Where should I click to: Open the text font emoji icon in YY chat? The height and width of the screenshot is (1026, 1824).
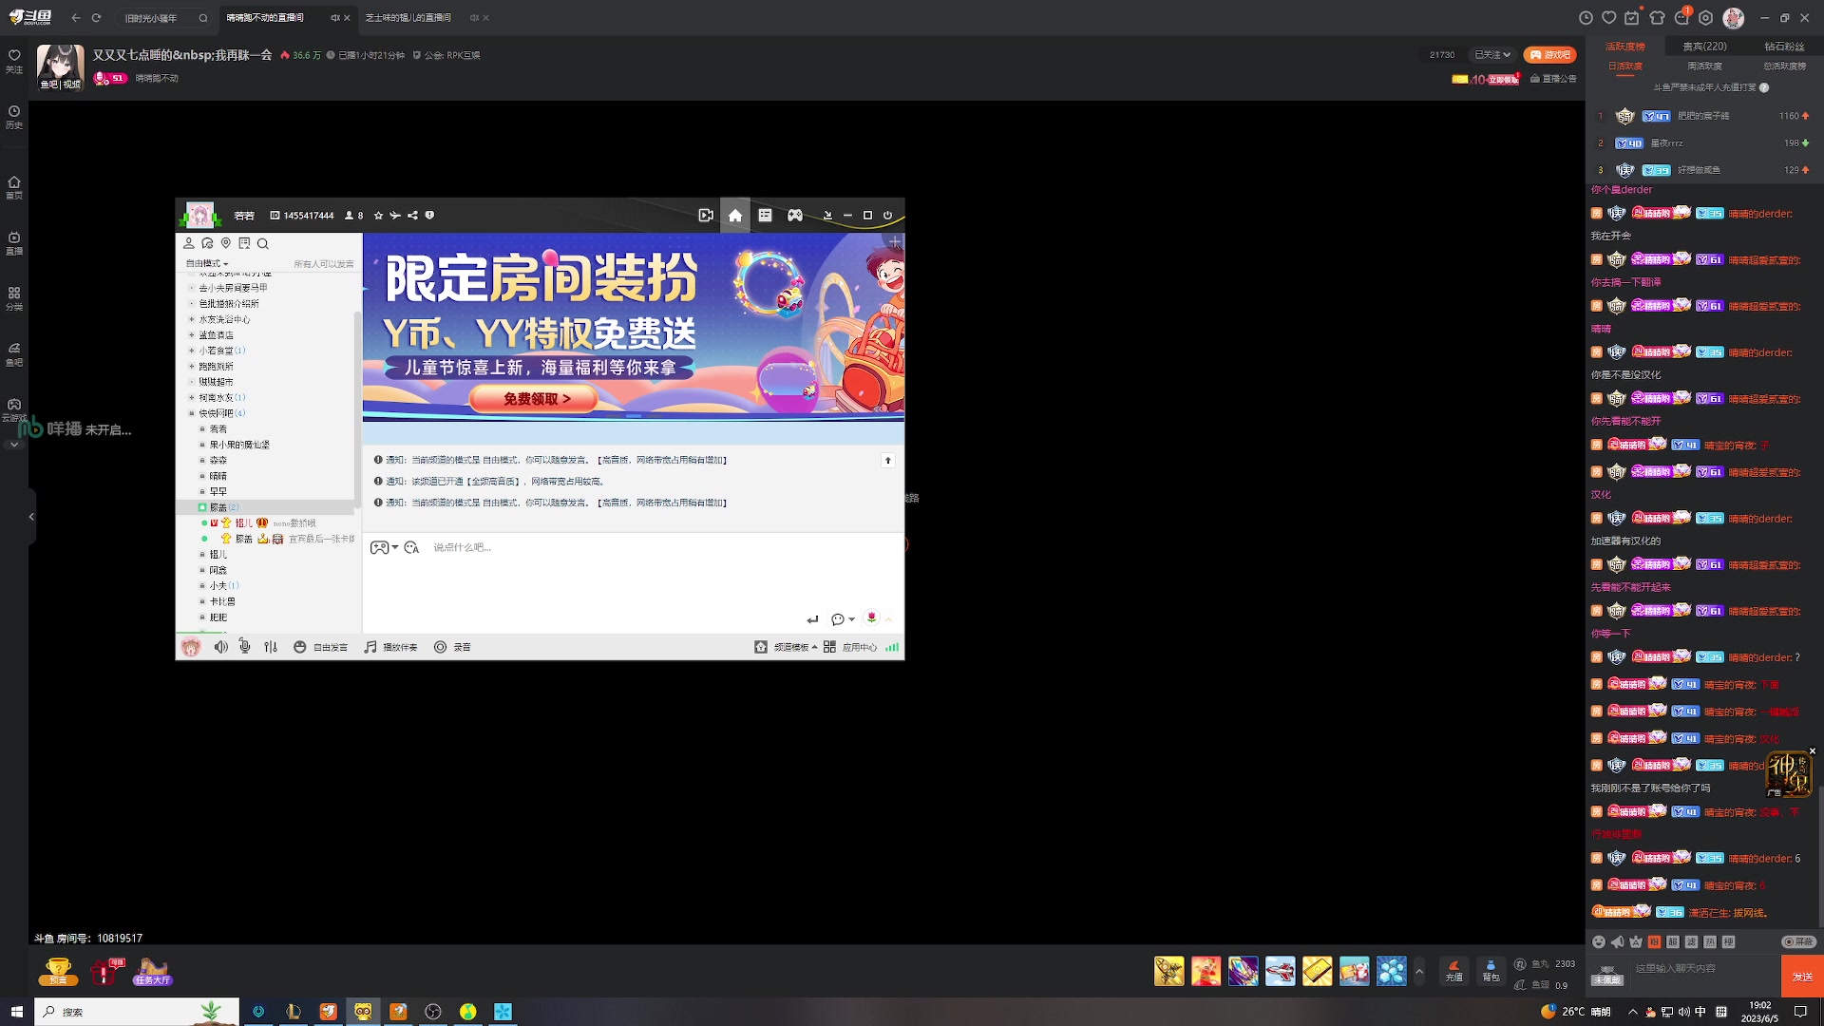coord(411,547)
